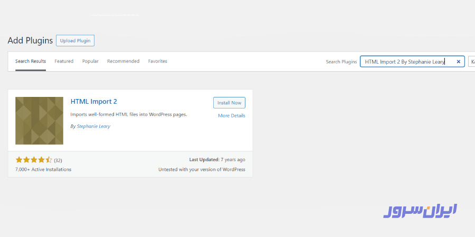
Task: Click the Iran Server logo watermark
Action: 420,210
